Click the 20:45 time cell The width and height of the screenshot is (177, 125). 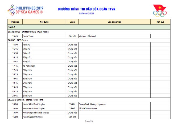[x=15, y=96]
